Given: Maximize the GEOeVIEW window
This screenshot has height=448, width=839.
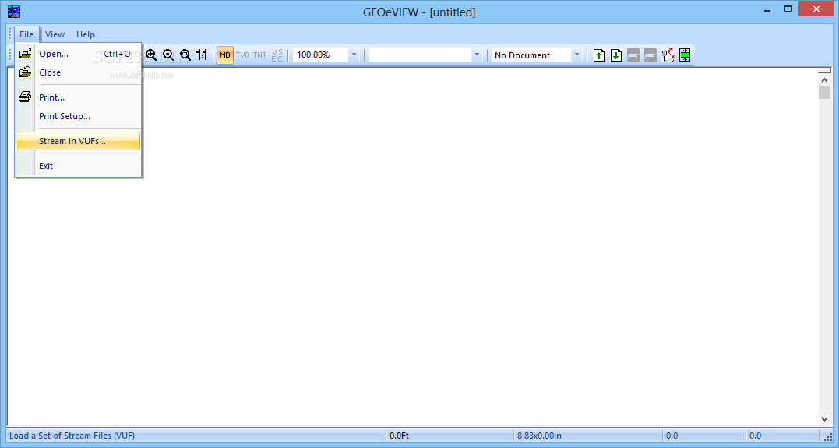Looking at the screenshot, I should pyautogui.click(x=788, y=9).
